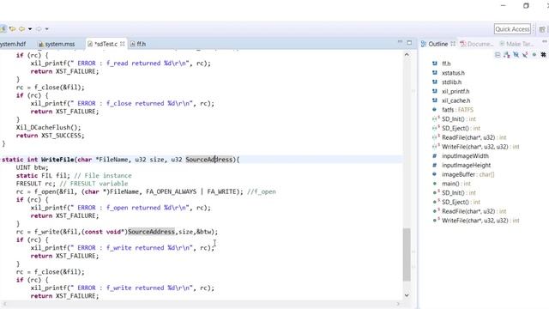549x309 pixels.
Task: Switch to the system.hdf editor tab
Action: click(x=13, y=44)
